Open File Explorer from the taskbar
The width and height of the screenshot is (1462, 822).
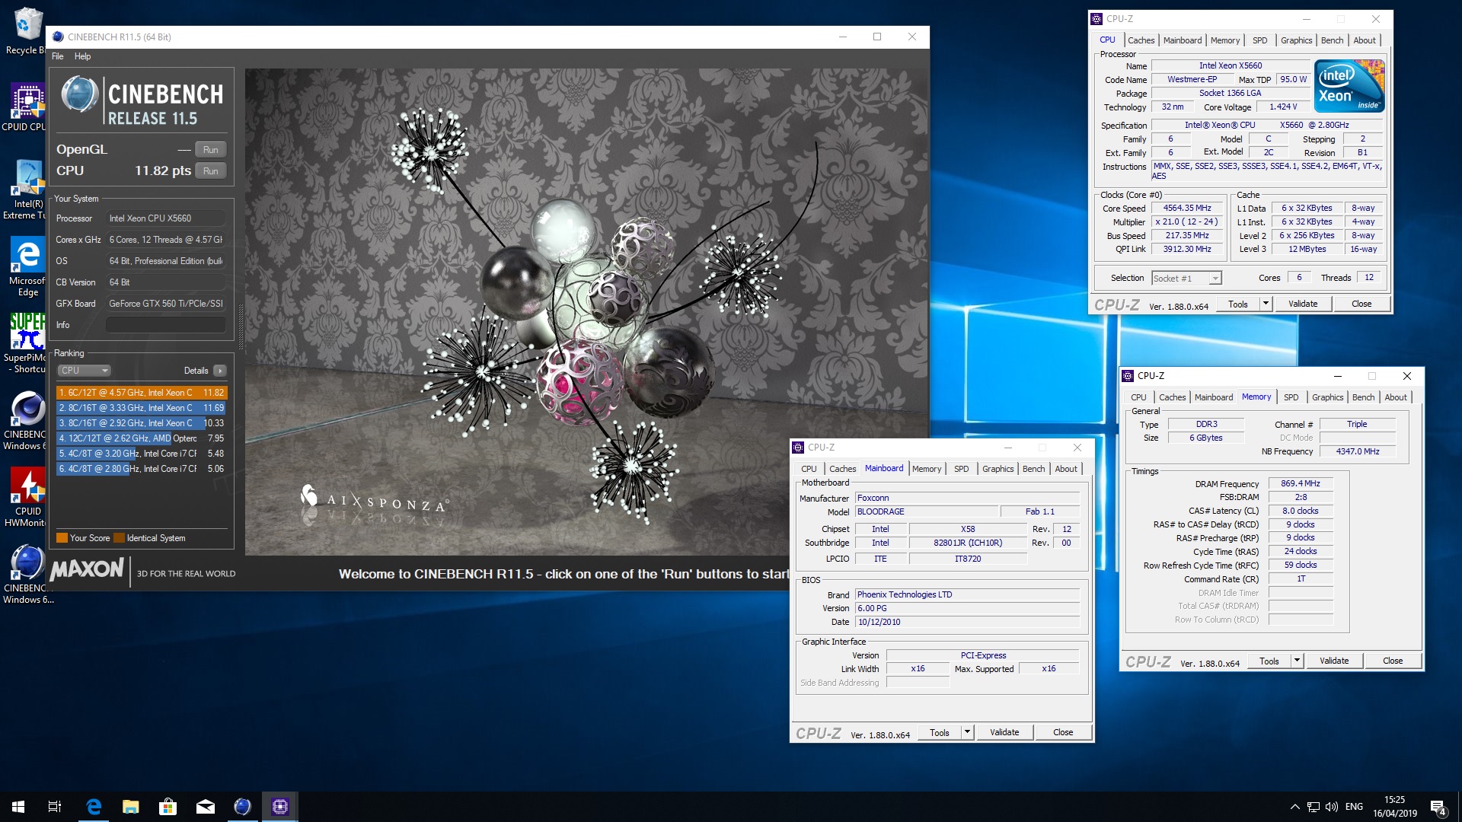click(131, 807)
